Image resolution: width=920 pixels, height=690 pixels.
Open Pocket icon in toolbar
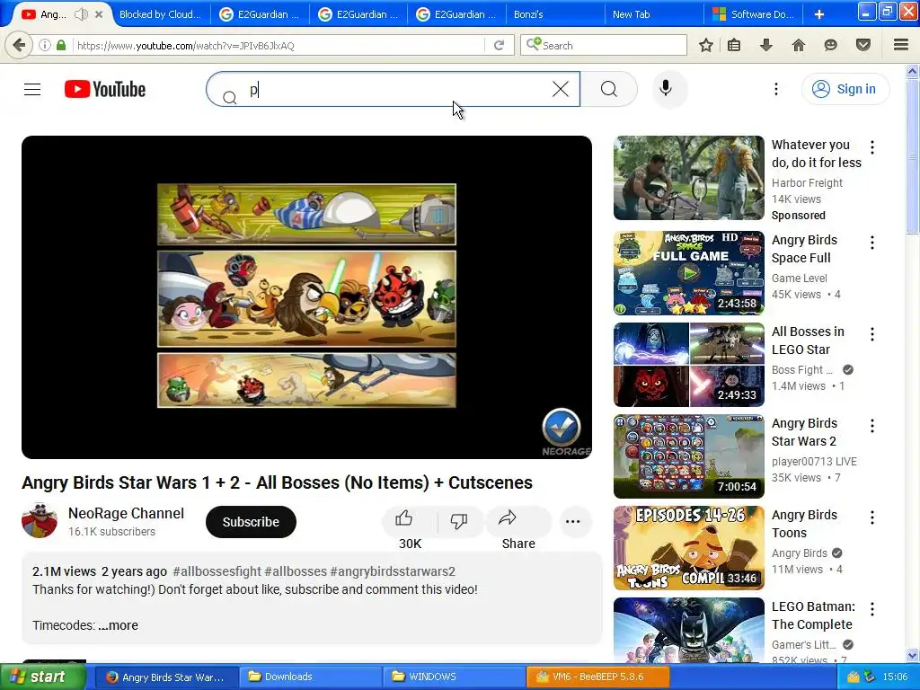click(862, 45)
